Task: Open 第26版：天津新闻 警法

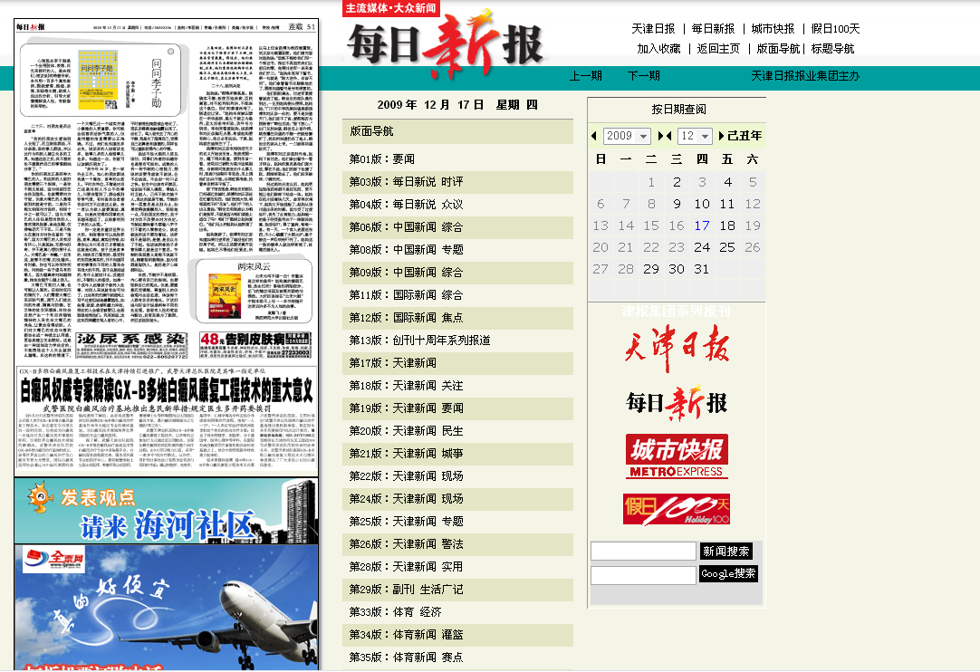Action: pos(407,544)
